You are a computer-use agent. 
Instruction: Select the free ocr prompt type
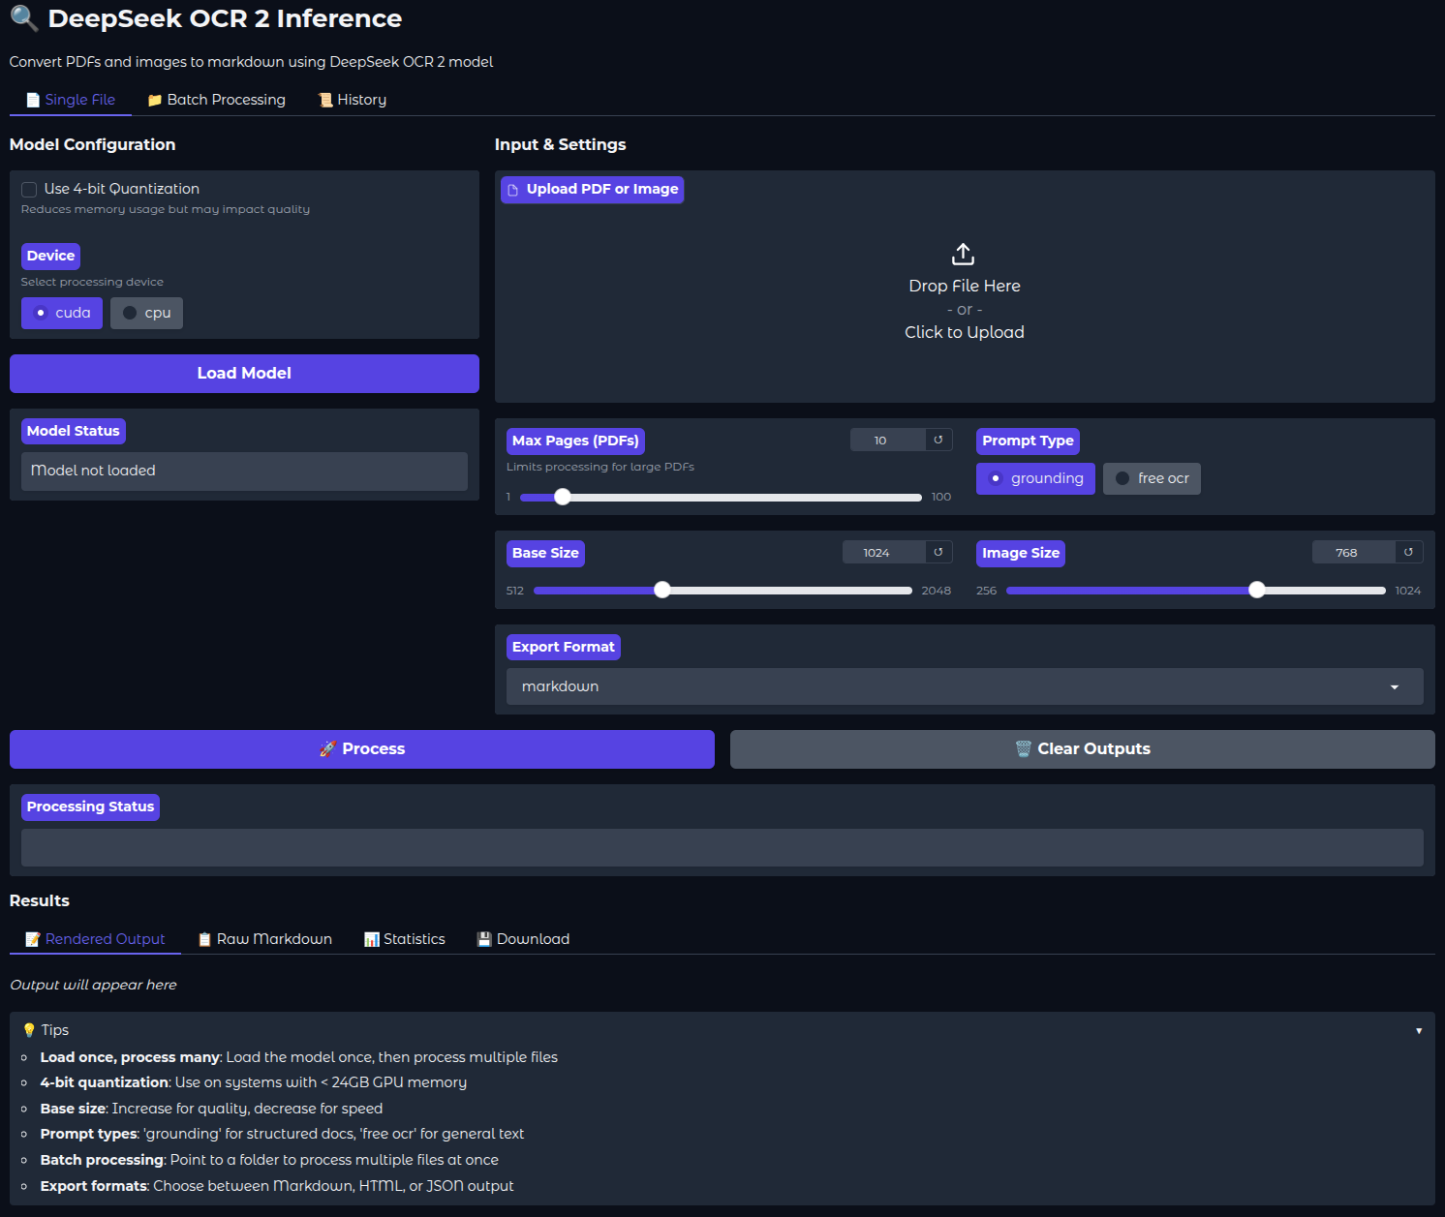tap(1152, 479)
